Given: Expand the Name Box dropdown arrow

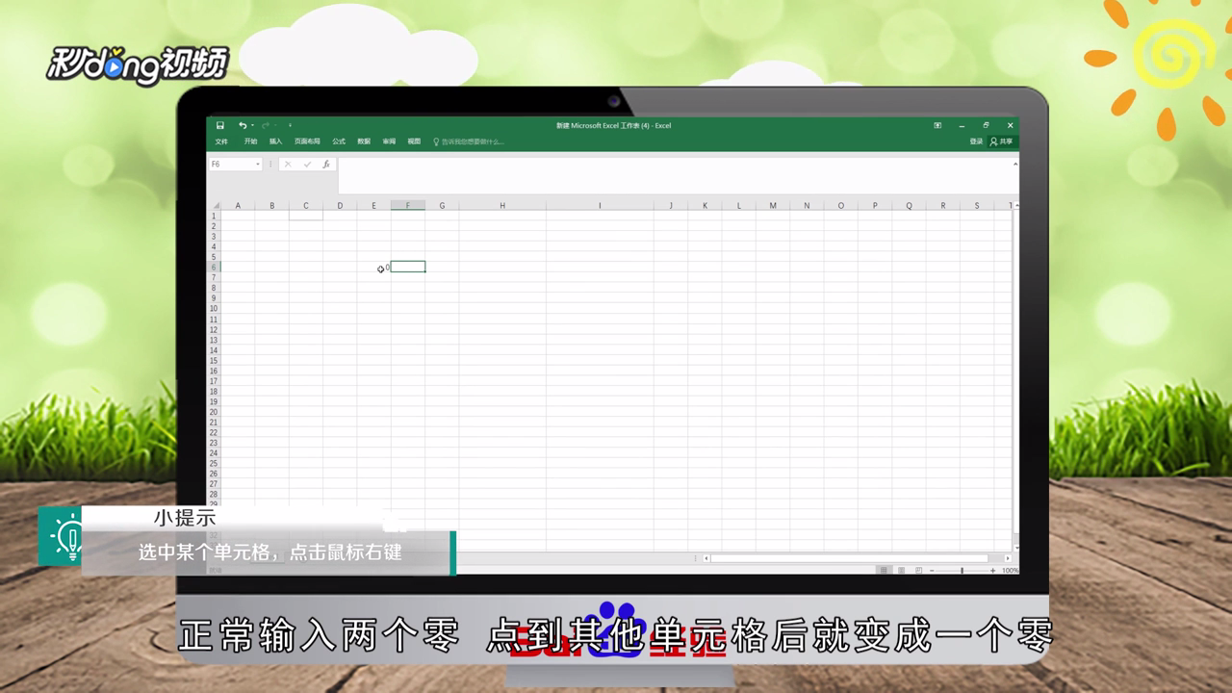Looking at the screenshot, I should [258, 165].
